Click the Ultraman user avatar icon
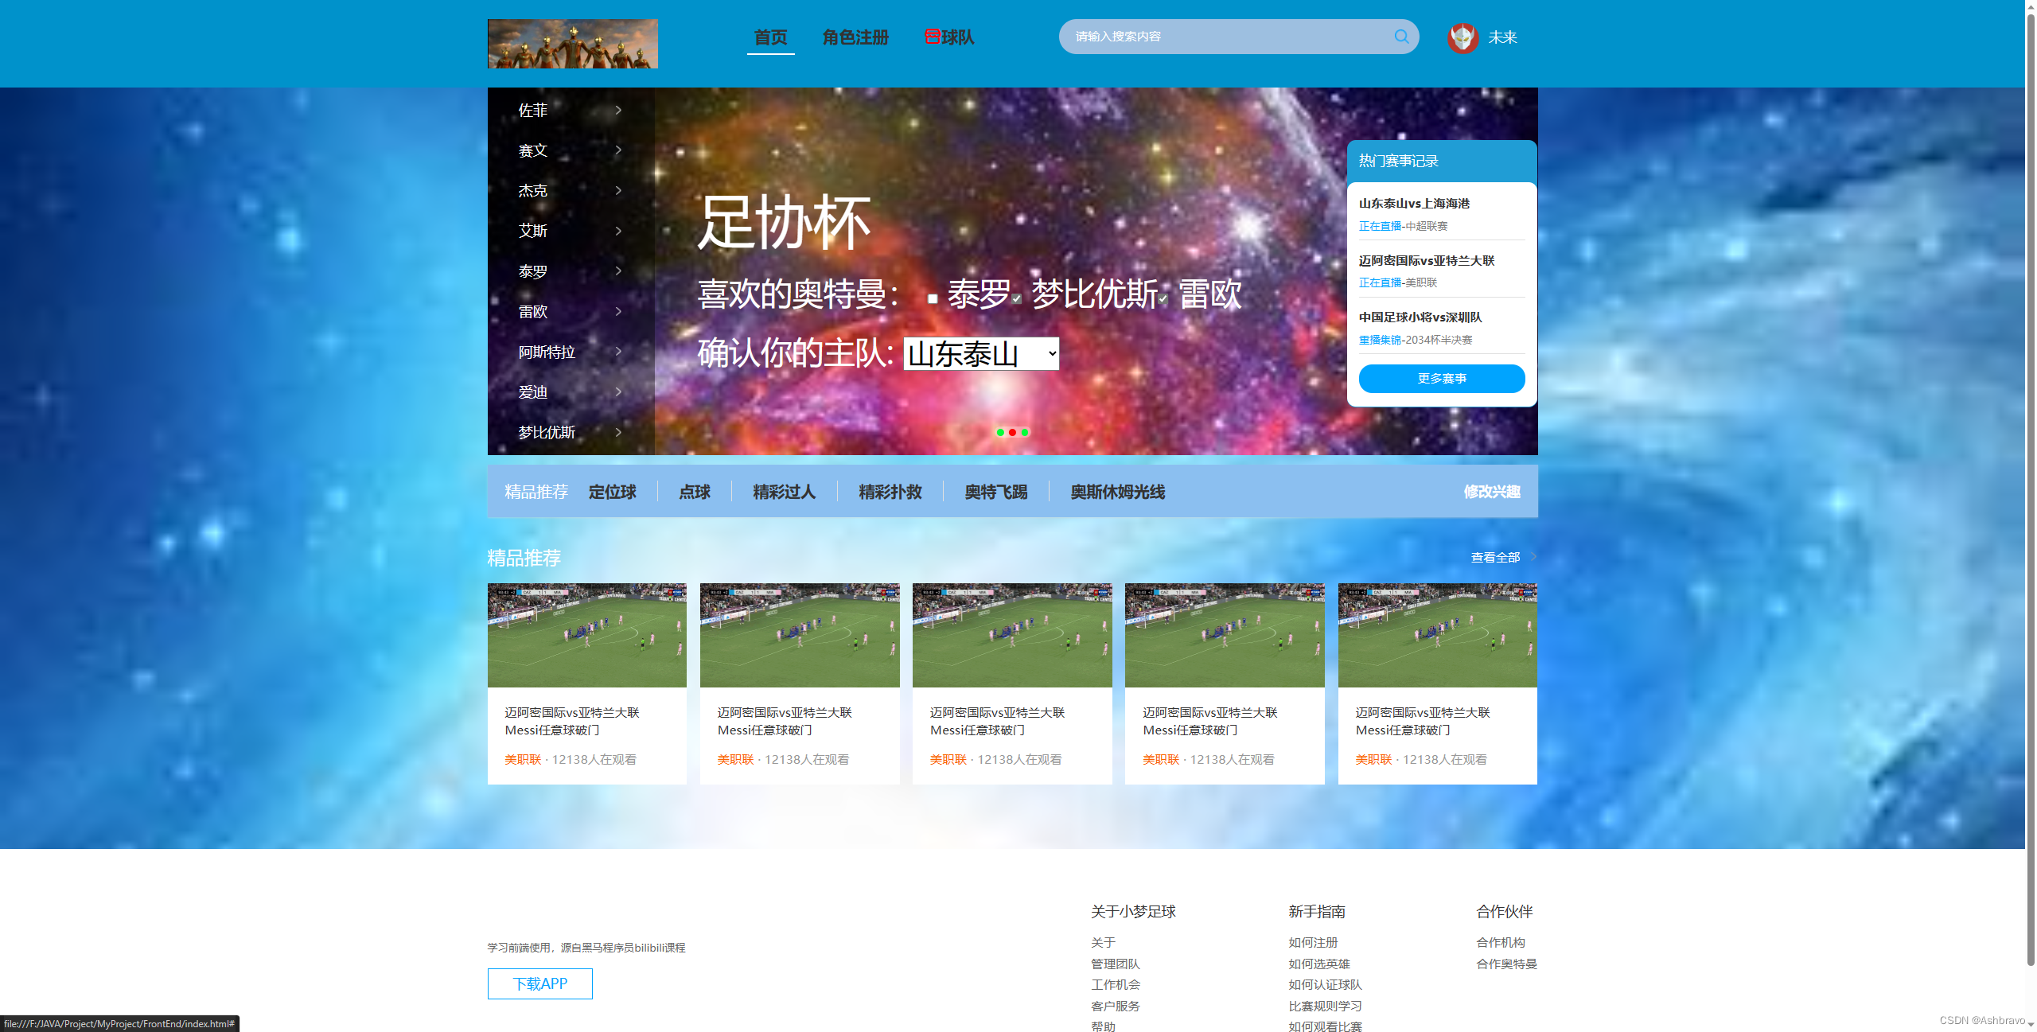Viewport: 2037px width, 1032px height. [1463, 37]
